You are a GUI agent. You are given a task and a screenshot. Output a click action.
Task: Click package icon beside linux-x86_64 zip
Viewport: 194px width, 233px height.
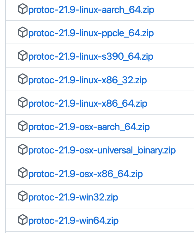click(x=23, y=103)
